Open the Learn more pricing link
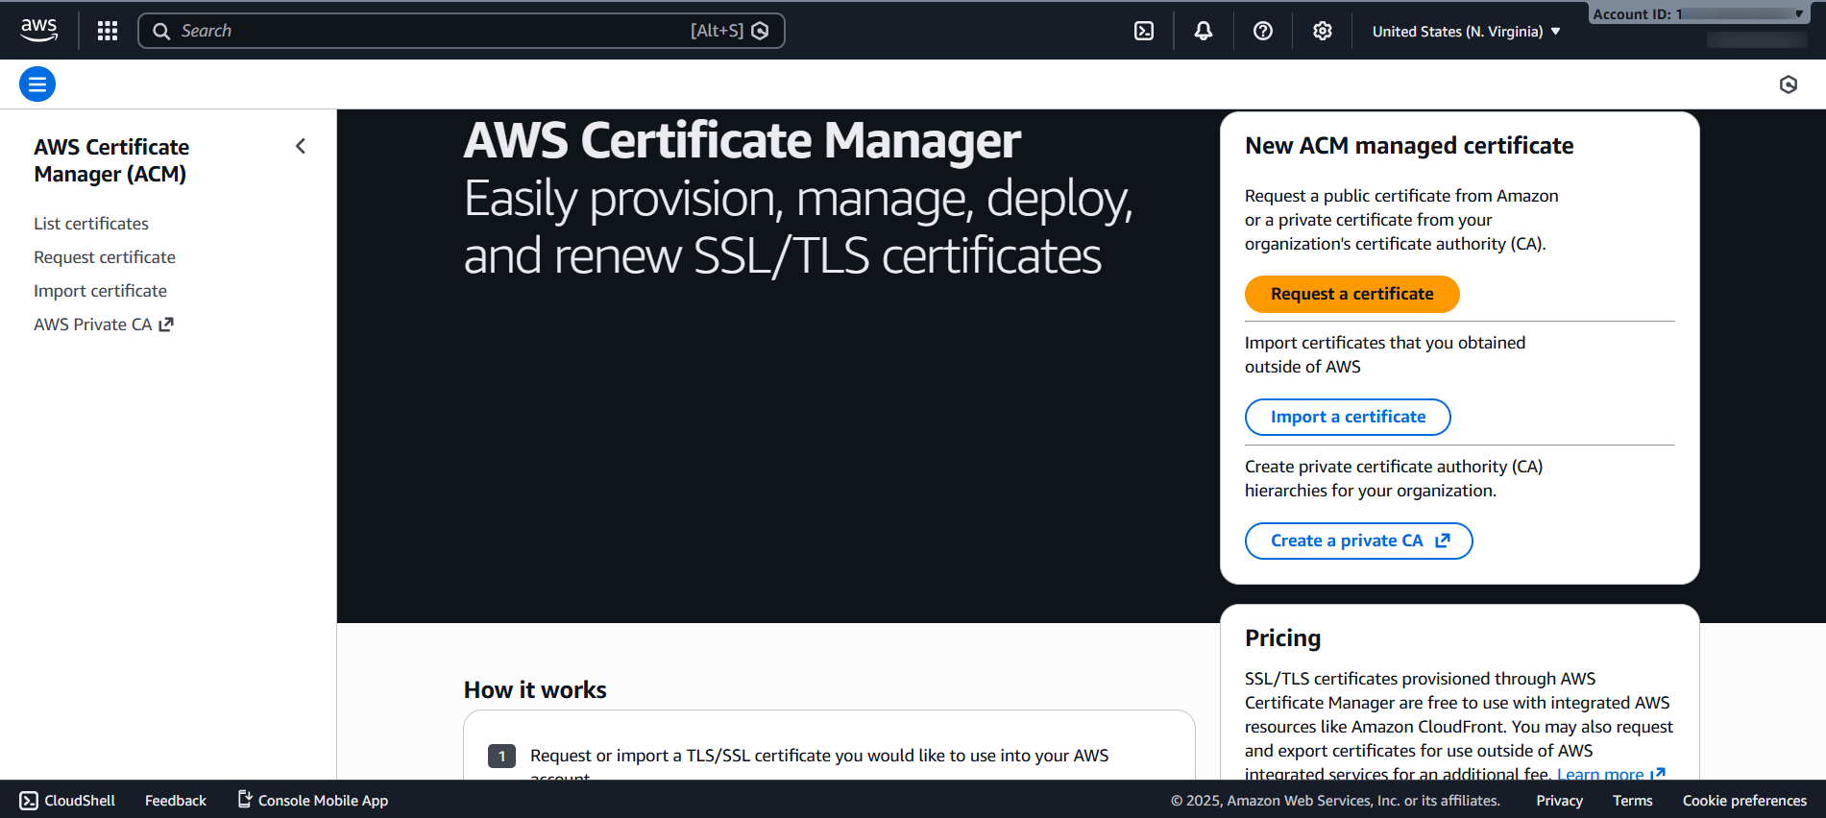Image resolution: width=1826 pixels, height=818 pixels. (1611, 773)
